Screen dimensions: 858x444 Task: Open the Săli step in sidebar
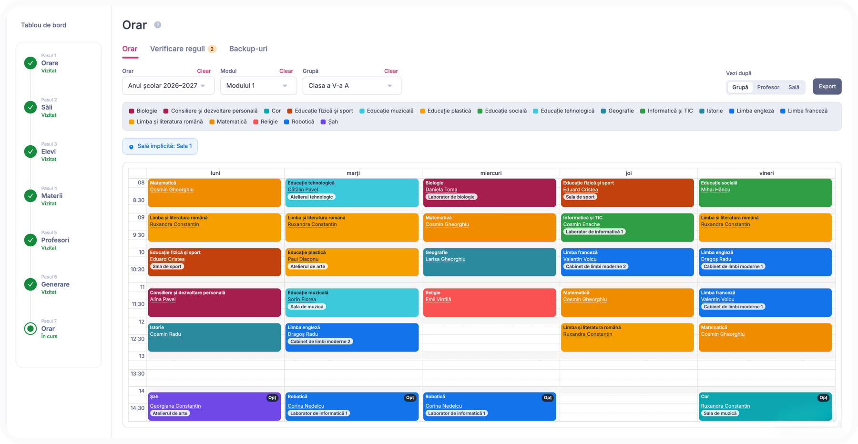[47, 107]
